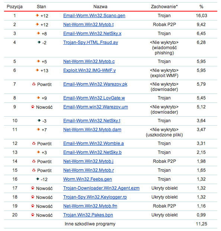
Task: Click the up arrow next to +3
Action: [38, 152]
